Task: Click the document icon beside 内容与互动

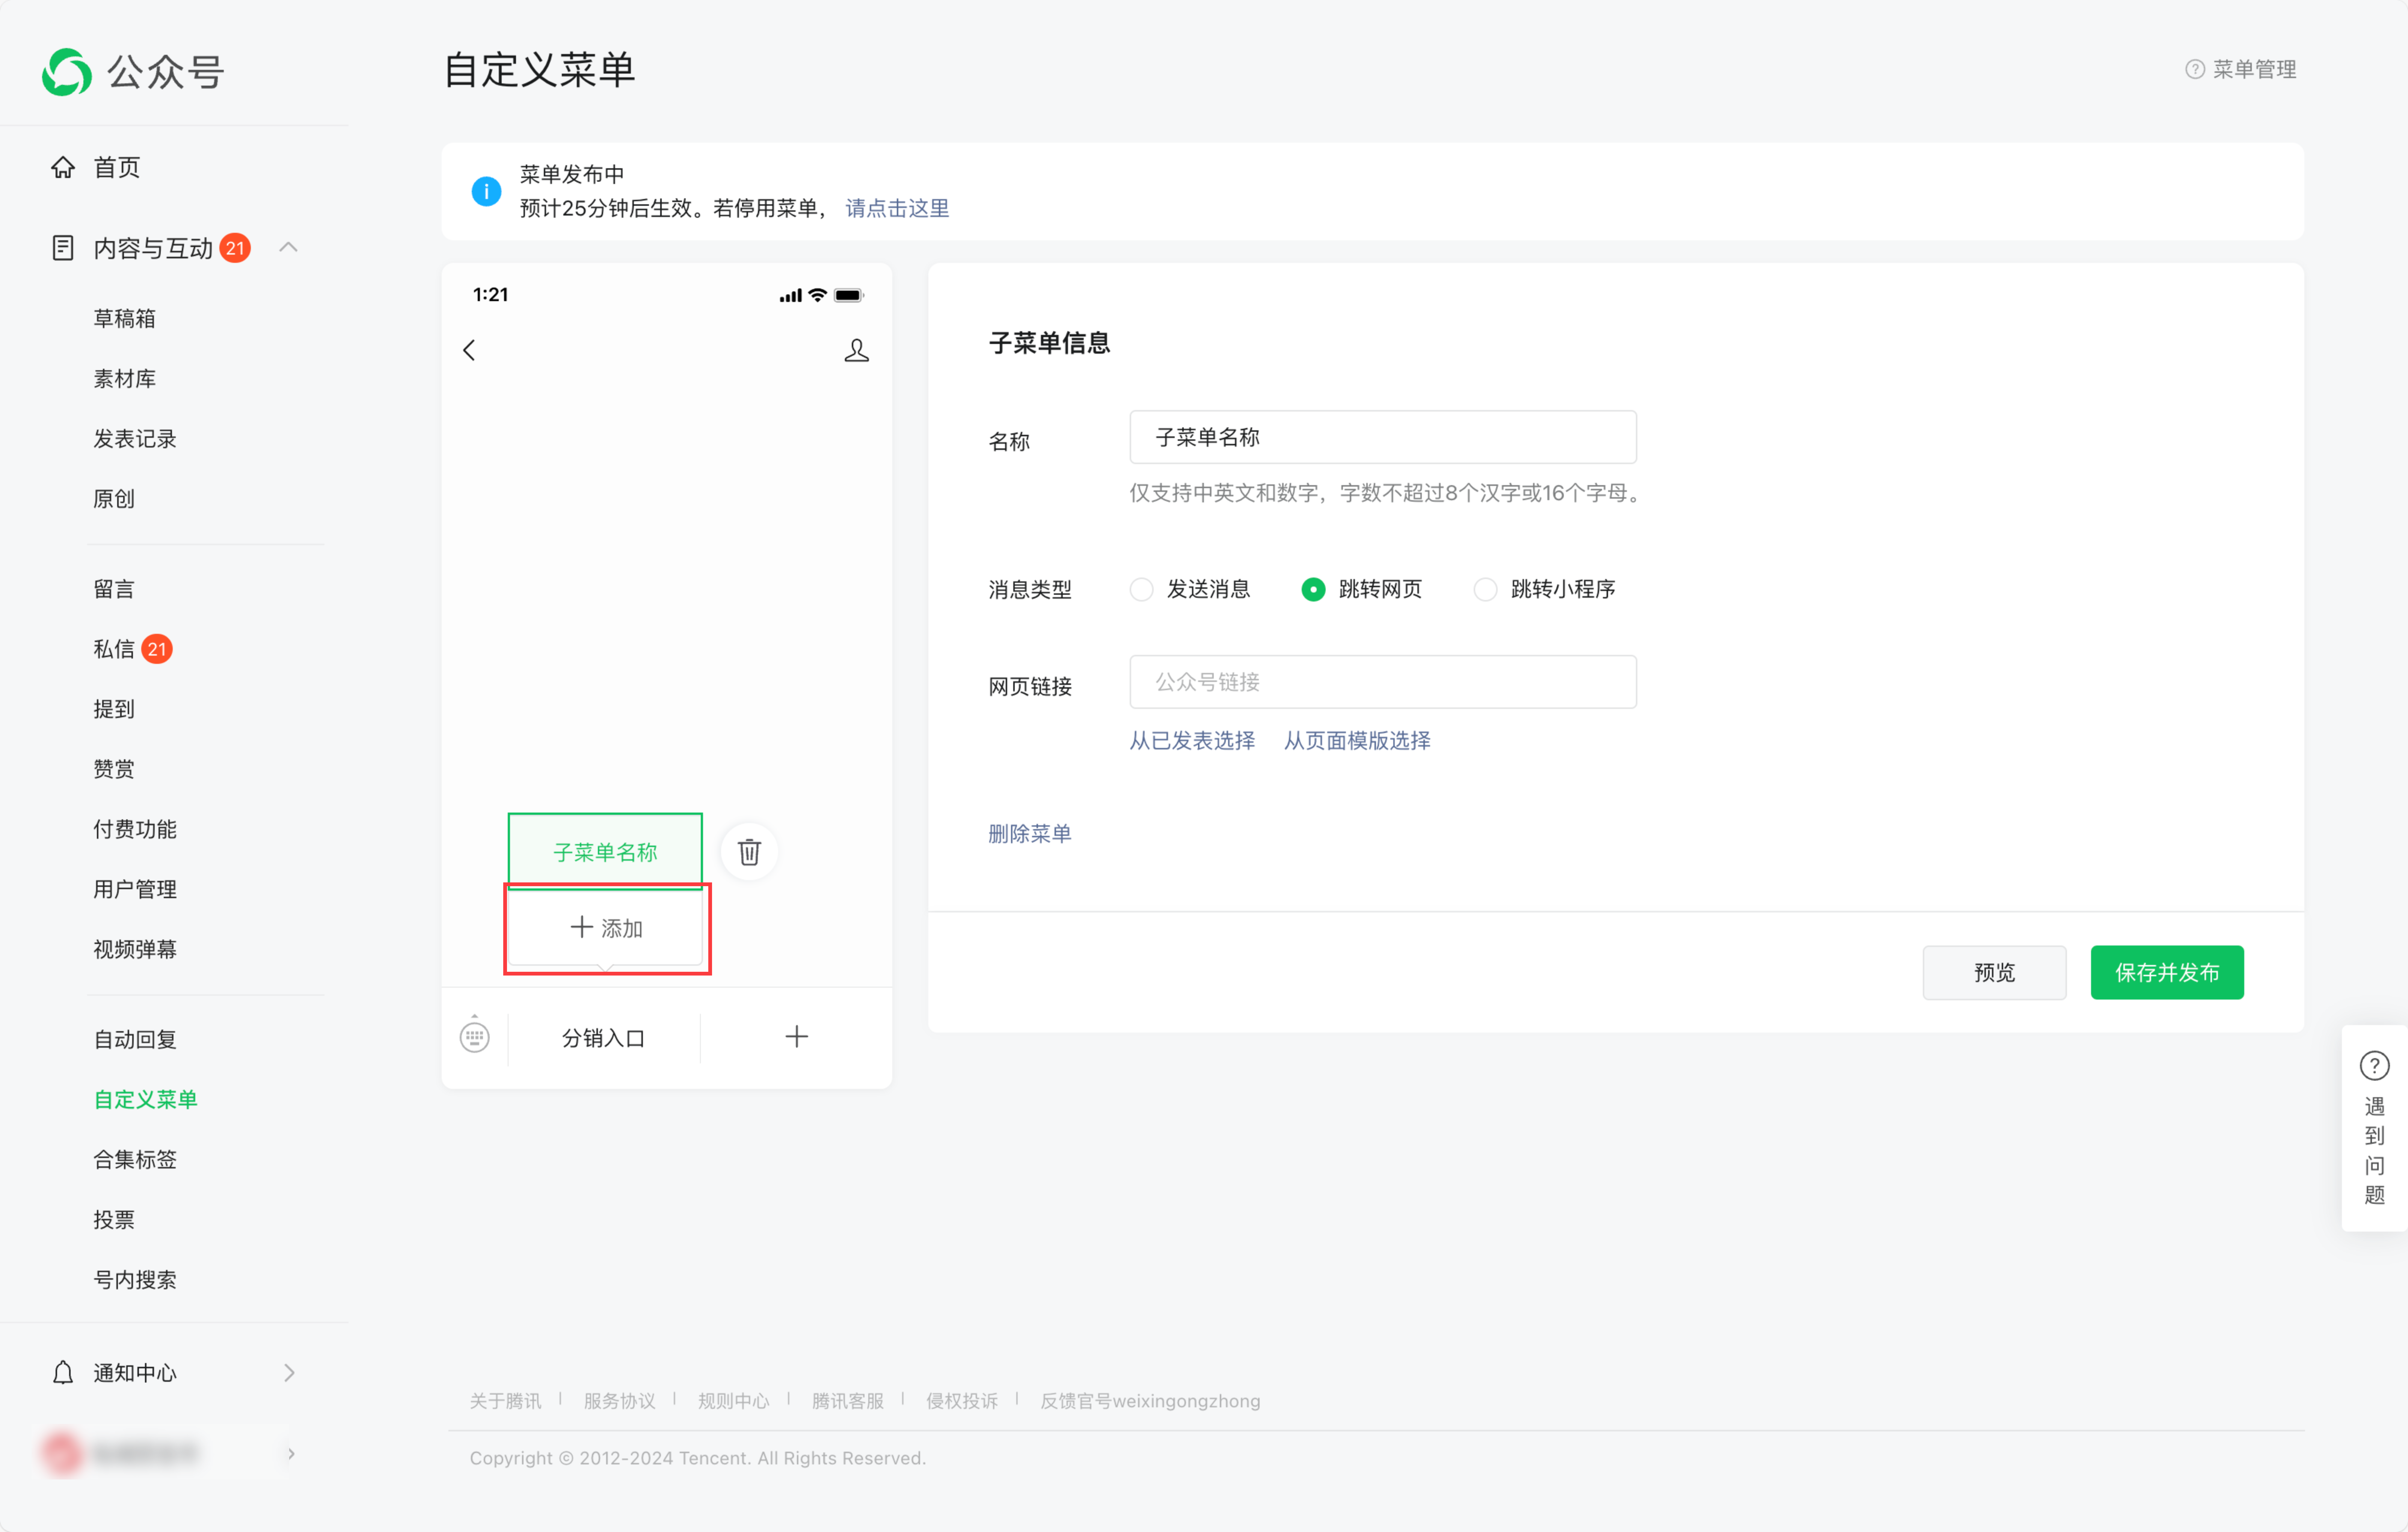Action: 63,248
